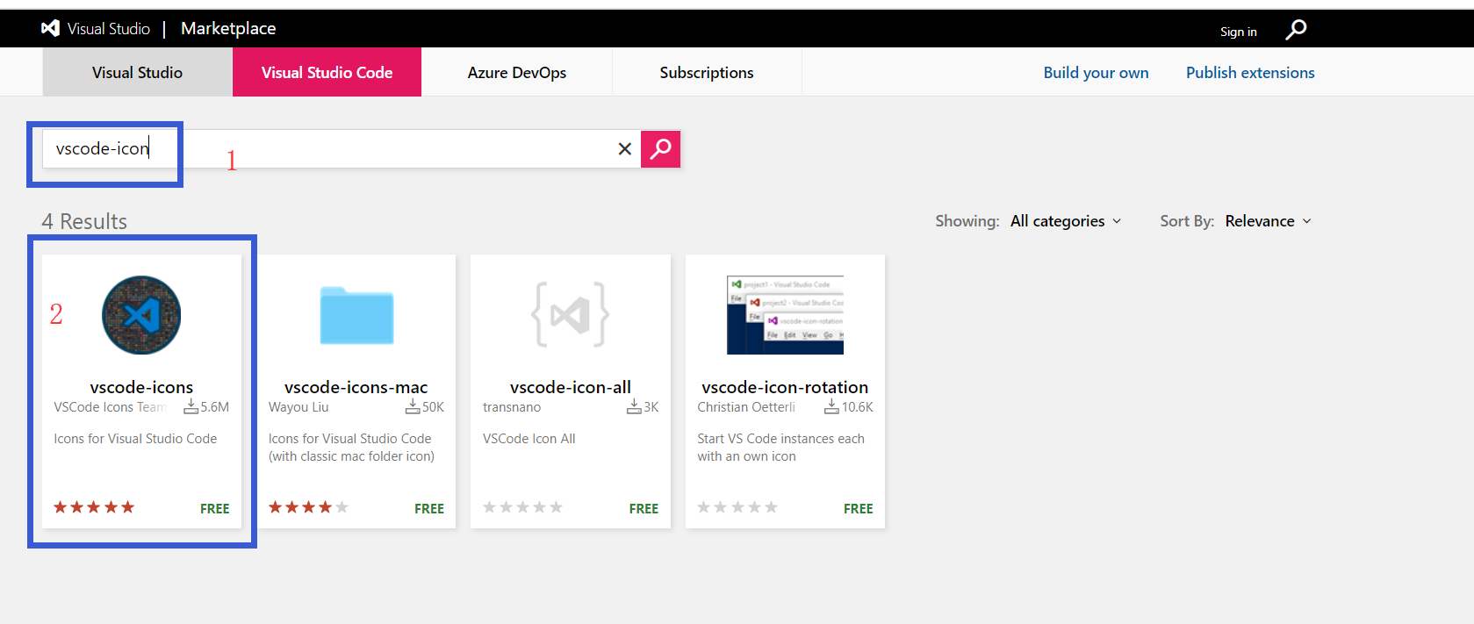
Task: Open the Publish extensions link
Action: tap(1250, 73)
